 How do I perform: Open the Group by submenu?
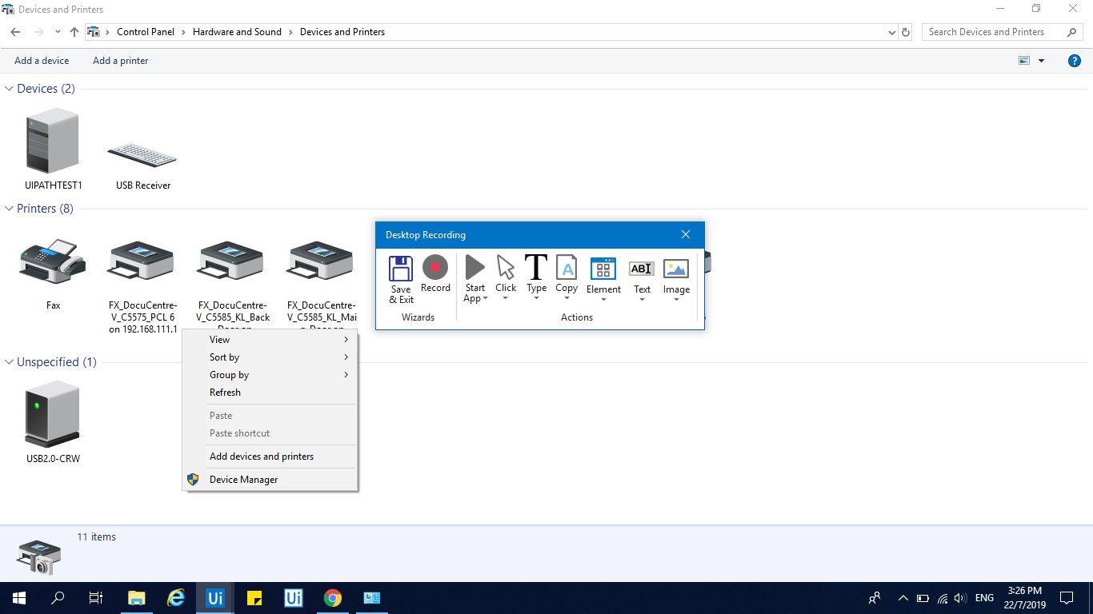tap(270, 375)
